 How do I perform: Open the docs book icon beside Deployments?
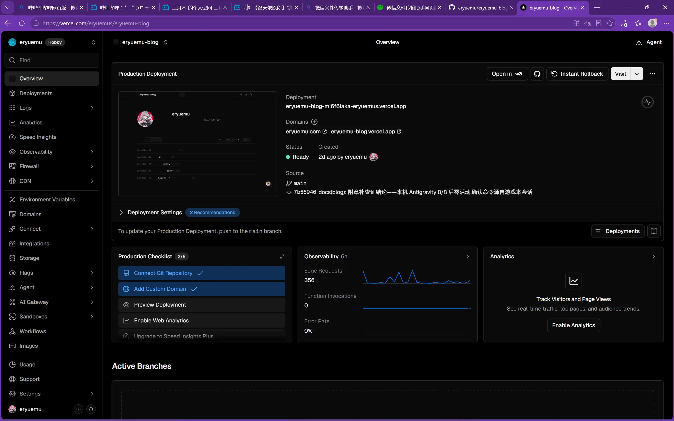tap(654, 231)
